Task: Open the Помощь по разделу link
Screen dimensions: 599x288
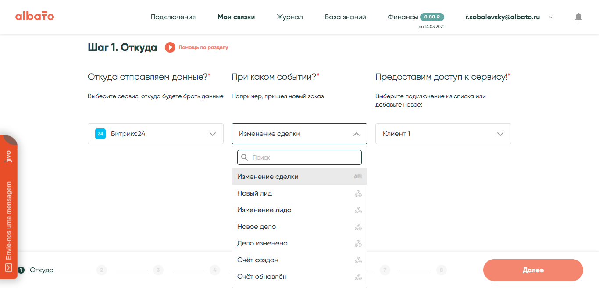Action: coord(203,47)
